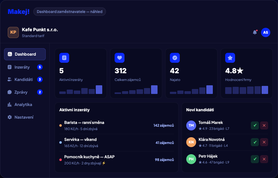Click the blue status dot beside Servírka
Screen dimensions: 278x178
point(61,142)
